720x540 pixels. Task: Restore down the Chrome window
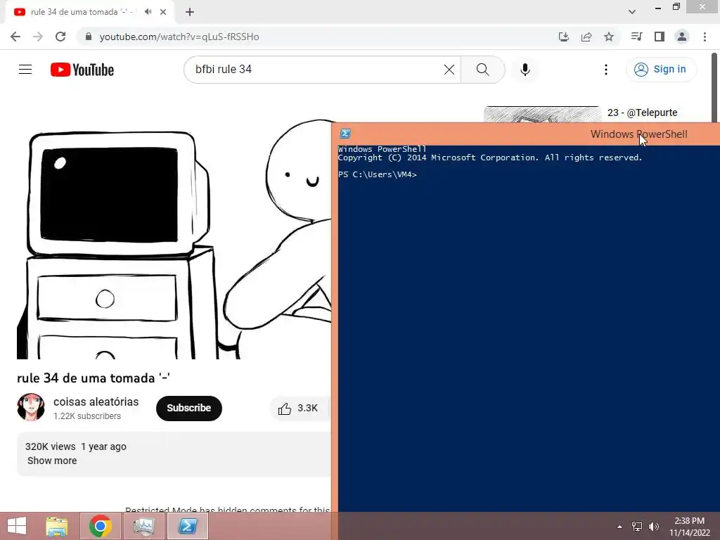pos(676,7)
